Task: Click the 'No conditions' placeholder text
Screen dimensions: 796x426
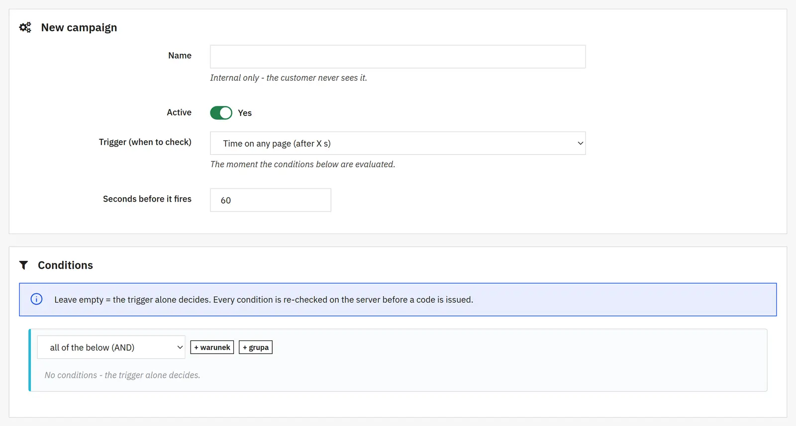Action: pyautogui.click(x=122, y=375)
